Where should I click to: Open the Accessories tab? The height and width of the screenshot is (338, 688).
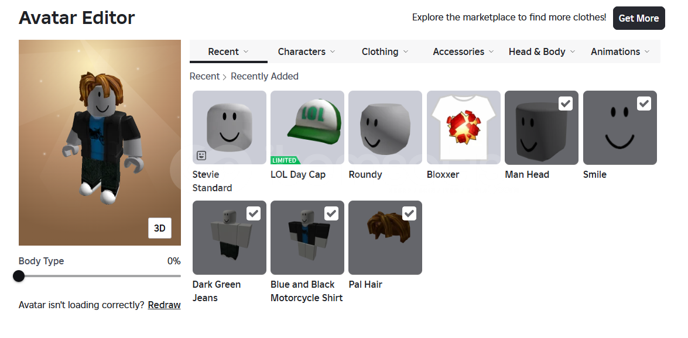[x=463, y=51]
